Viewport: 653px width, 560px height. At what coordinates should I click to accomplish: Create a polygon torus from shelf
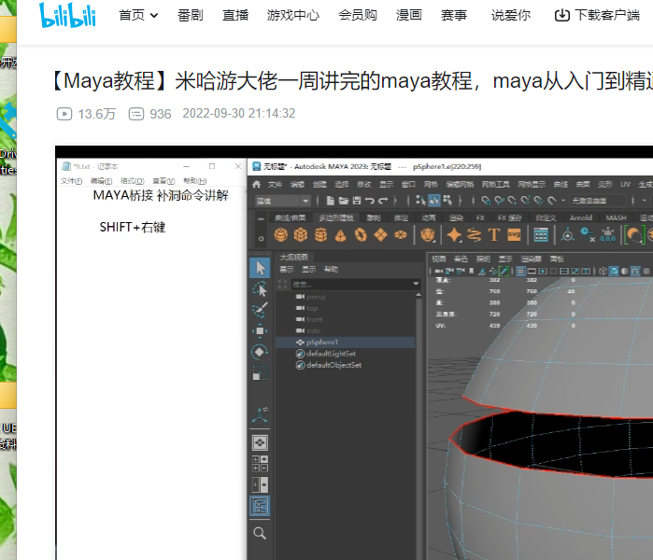coord(361,235)
